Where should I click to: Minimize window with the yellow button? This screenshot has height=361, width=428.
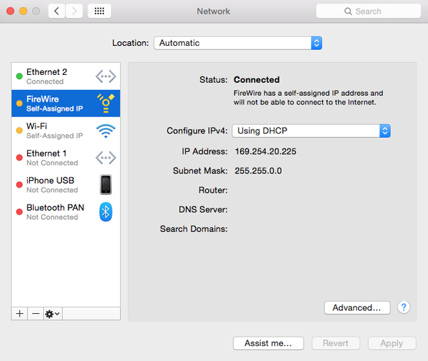tap(23, 11)
